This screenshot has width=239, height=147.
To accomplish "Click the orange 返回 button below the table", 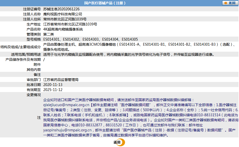I will point(119,142).
